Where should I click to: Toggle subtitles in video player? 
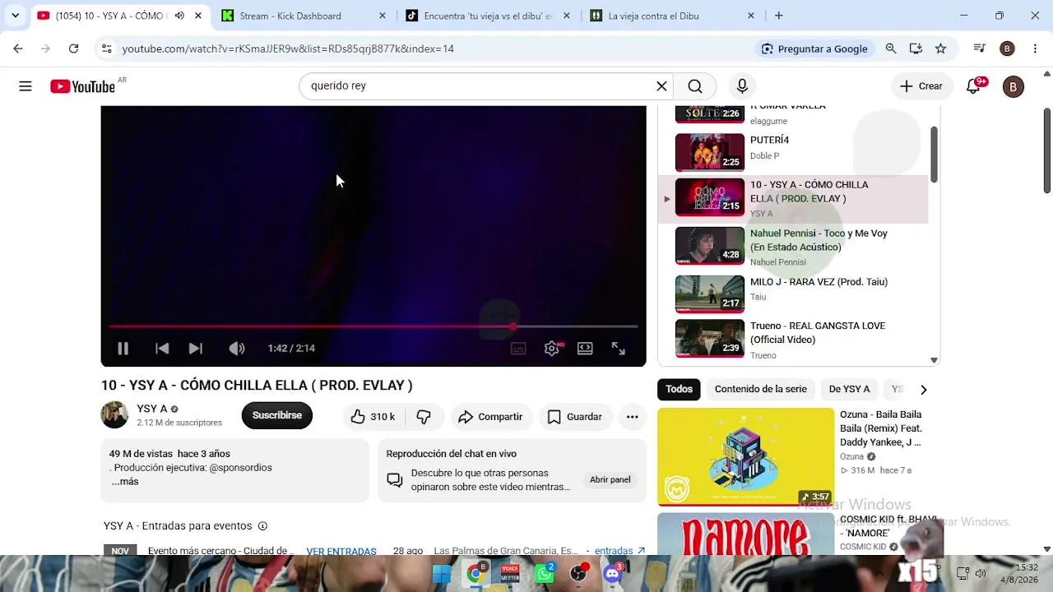(518, 349)
